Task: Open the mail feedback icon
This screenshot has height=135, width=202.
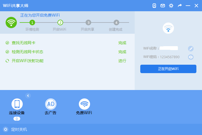Action: pos(162,6)
